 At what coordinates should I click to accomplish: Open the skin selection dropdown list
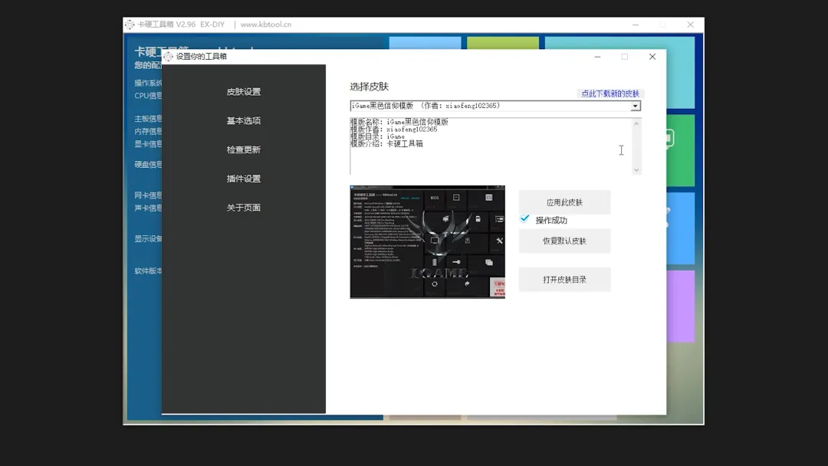coord(636,106)
